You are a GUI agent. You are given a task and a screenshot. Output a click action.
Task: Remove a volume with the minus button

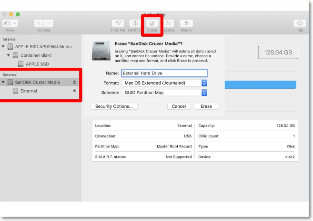[49, 23]
